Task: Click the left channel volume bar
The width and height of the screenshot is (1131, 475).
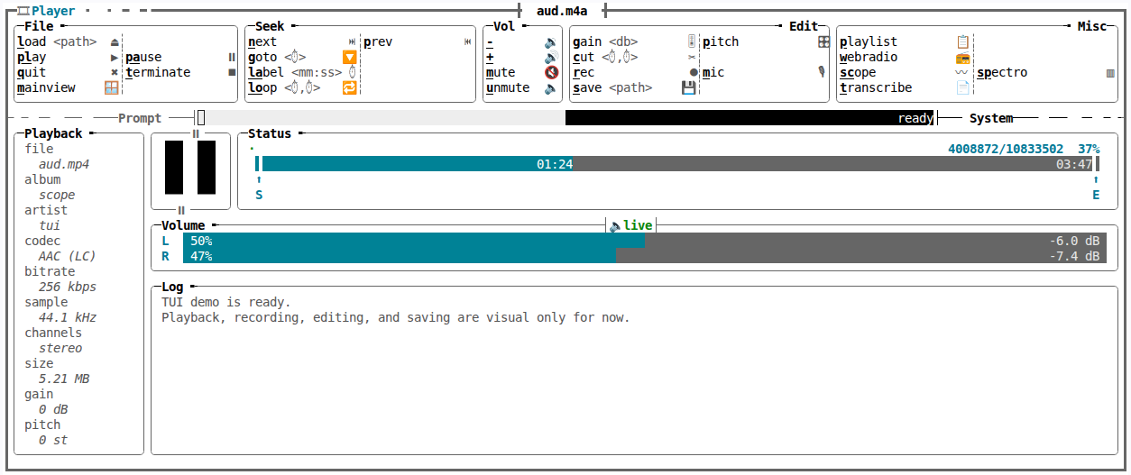Action: click(x=643, y=241)
